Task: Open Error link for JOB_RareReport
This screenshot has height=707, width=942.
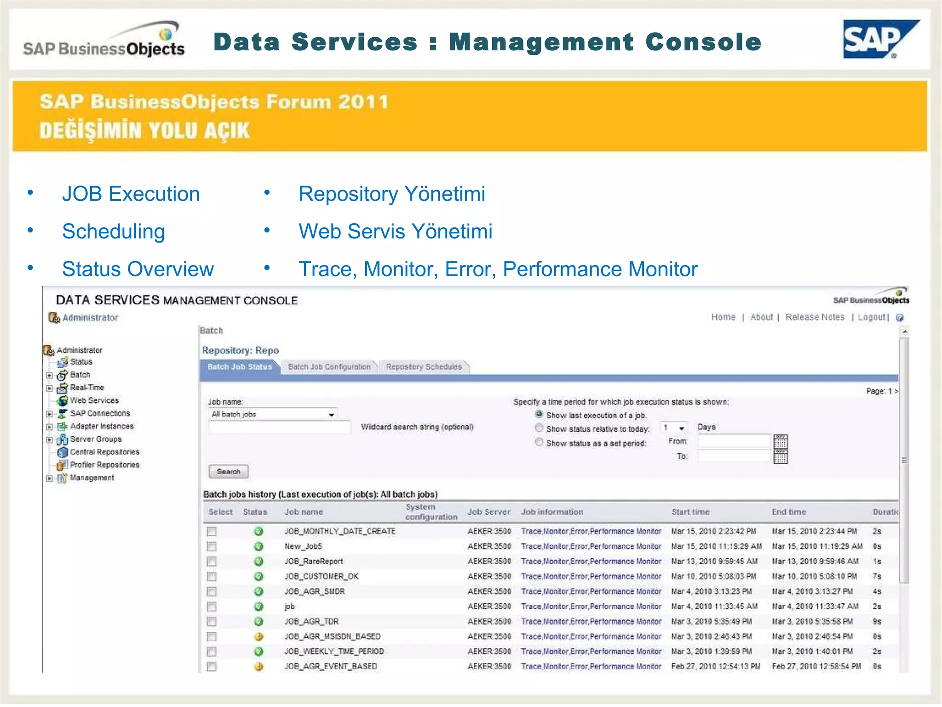Action: tap(579, 562)
